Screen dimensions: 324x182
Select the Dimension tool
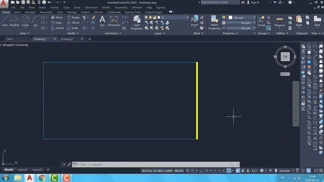[114, 21]
